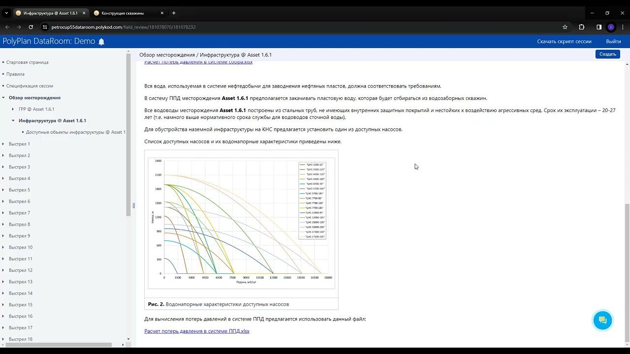The height and width of the screenshot is (354, 630).
Task: Open Спецификация сессии in the sidebar
Action: (30, 86)
